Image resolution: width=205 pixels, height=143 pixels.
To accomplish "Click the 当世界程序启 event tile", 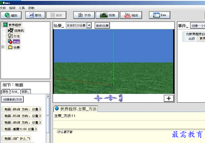I will (194, 36).
